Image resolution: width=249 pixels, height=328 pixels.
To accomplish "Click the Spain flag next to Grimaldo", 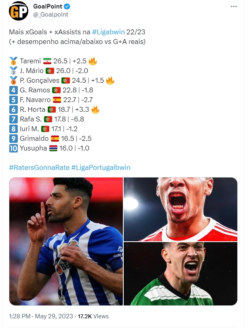I will click(55, 138).
